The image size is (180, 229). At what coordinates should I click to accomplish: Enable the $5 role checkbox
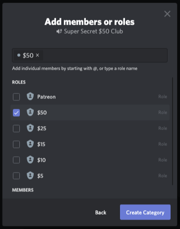[16, 176]
